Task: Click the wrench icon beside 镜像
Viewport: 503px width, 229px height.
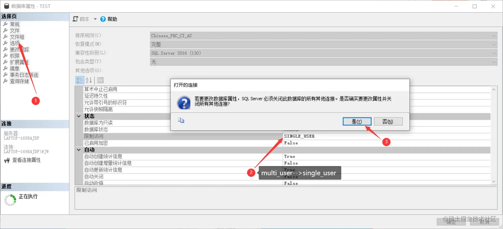Action: coord(5,69)
